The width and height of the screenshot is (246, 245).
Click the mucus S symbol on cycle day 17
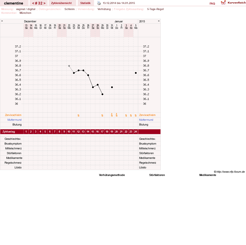tap(102, 115)
